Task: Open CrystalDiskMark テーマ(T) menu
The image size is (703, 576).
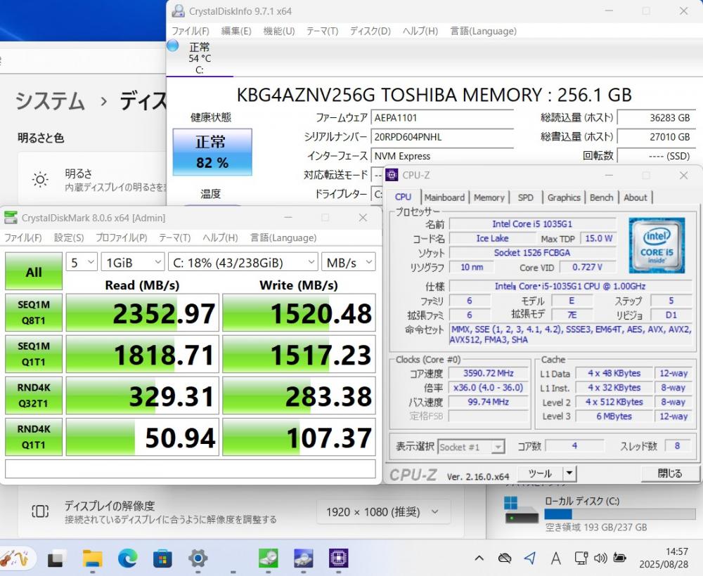Action: pyautogui.click(x=175, y=237)
